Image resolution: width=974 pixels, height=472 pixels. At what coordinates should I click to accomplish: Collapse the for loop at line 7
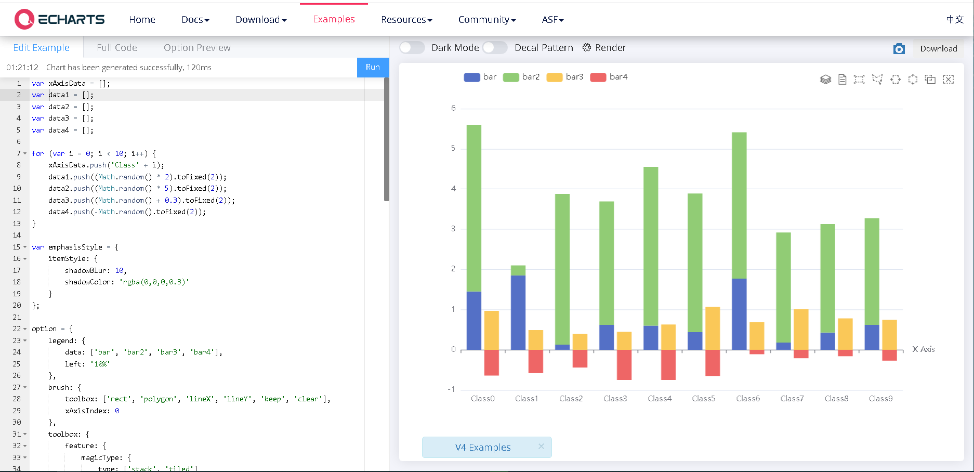click(25, 153)
